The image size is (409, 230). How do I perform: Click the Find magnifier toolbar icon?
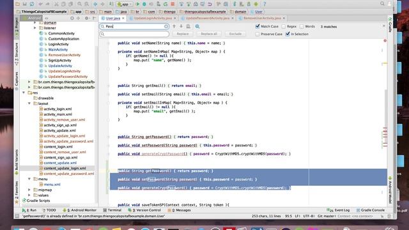click(79, 4)
